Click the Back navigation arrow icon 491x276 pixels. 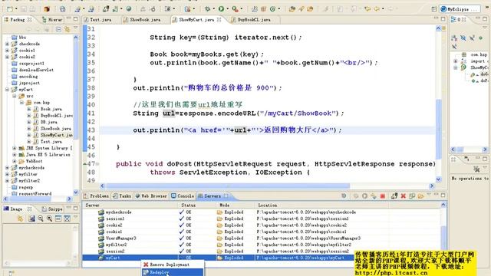coord(377,8)
